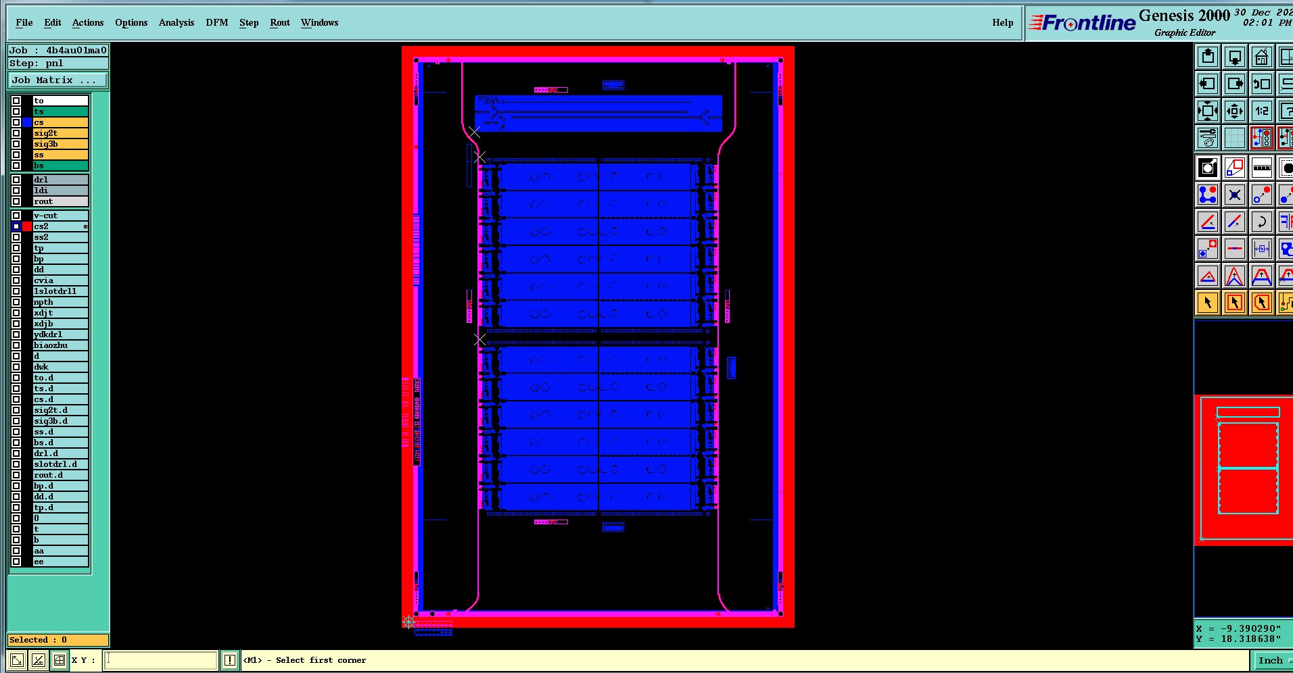Toggle the checkbox for layer to
1293x673 pixels.
pos(16,101)
